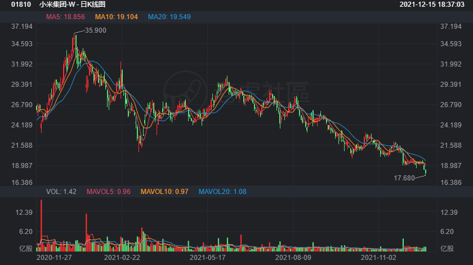
Task: Click the 2020-11-27 date axis label
Action: click(54, 258)
